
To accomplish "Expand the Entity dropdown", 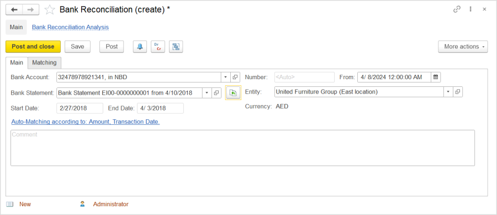I will click(x=448, y=92).
